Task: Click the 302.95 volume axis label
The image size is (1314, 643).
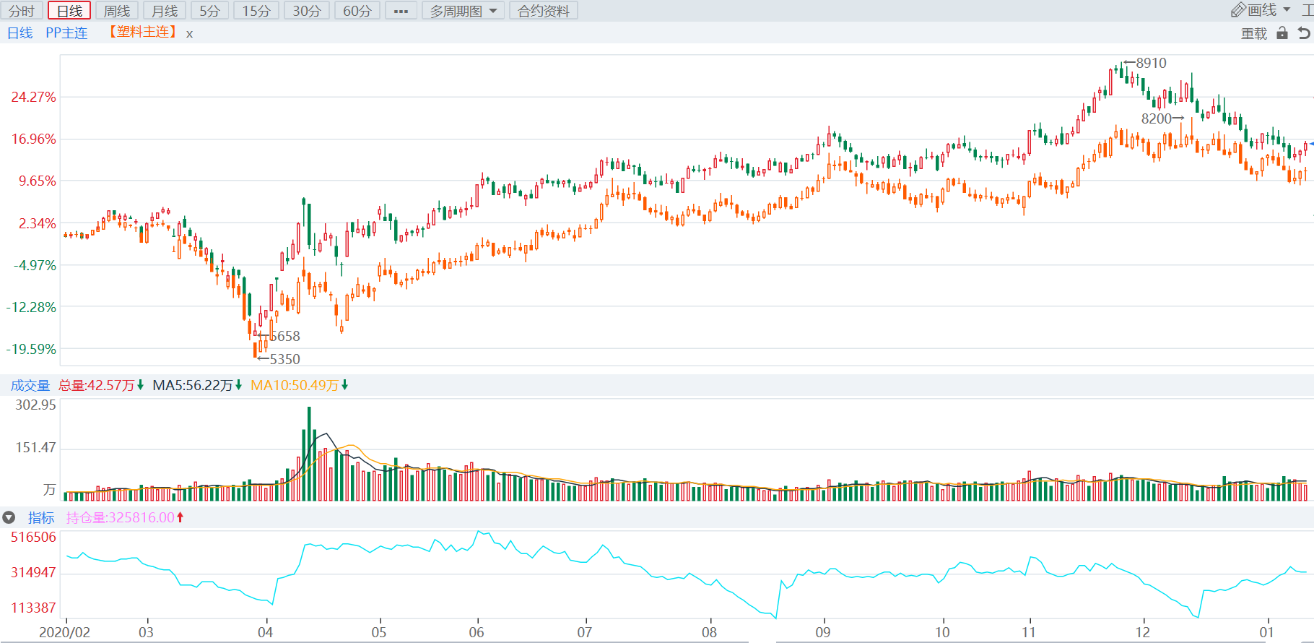Action: 35,405
